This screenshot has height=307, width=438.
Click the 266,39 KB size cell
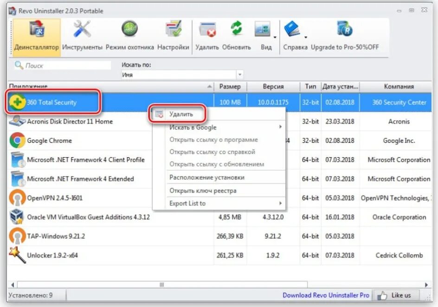point(230,236)
